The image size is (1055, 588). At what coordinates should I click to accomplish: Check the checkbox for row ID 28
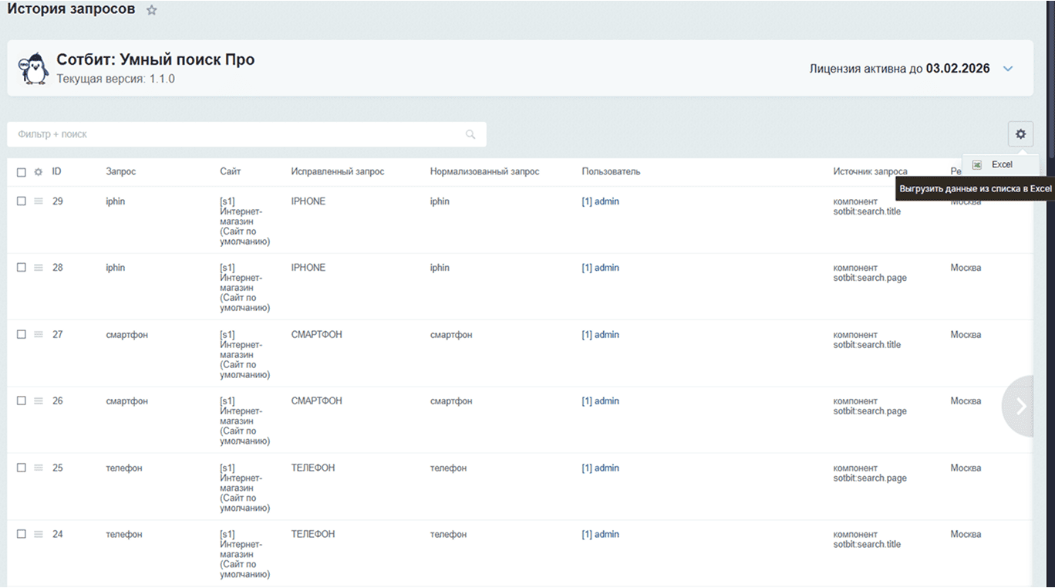tap(22, 267)
